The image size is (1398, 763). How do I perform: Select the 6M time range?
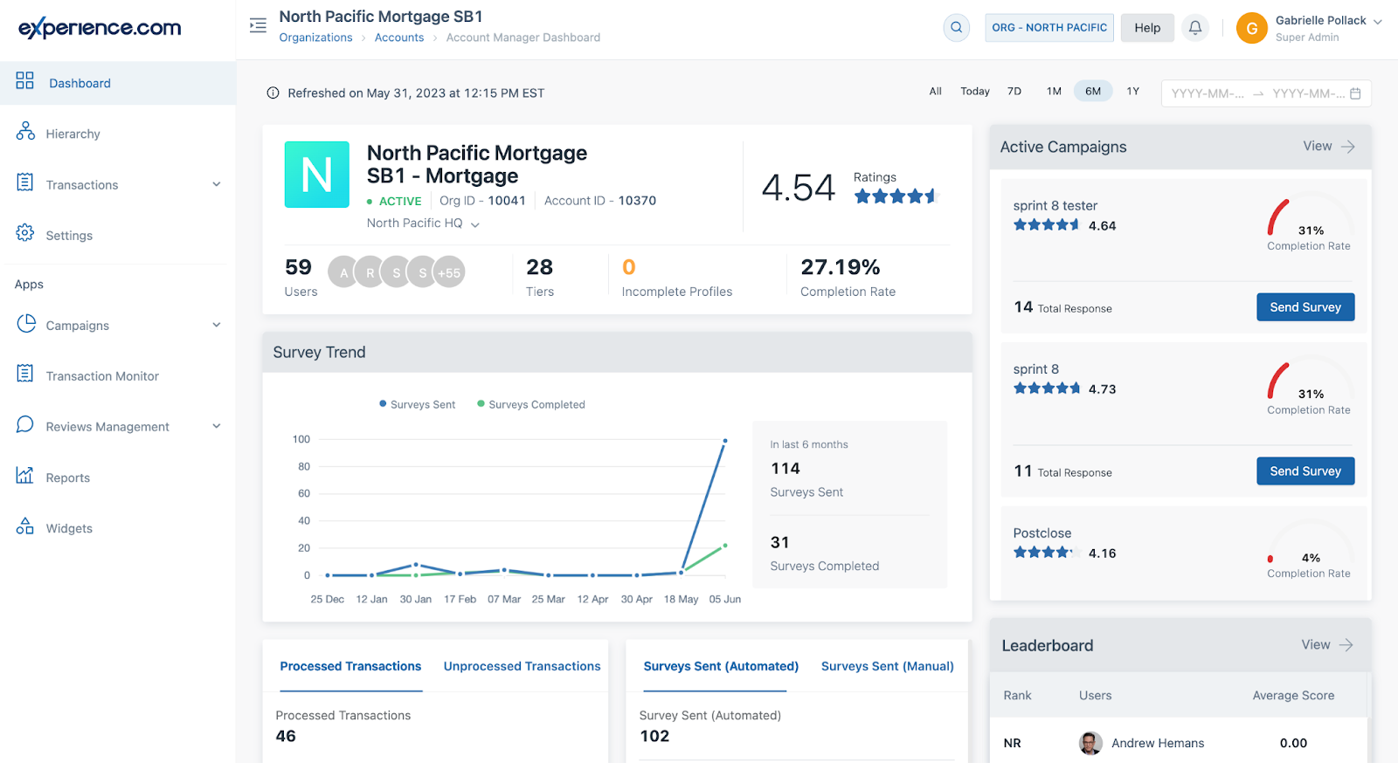(x=1093, y=91)
